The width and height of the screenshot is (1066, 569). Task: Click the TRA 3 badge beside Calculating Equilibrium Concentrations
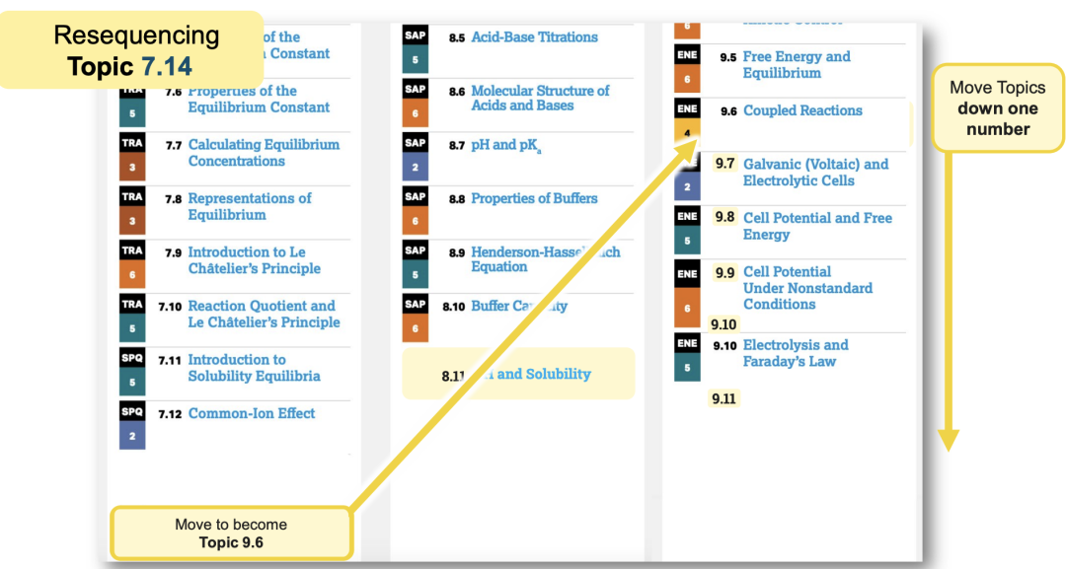132,156
